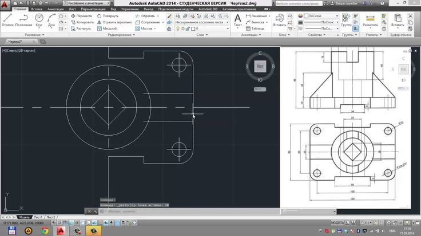Click the Ungroup icon in the Группы panel
Viewport: 421px width, 236px height.
pyautogui.click(x=356, y=16)
